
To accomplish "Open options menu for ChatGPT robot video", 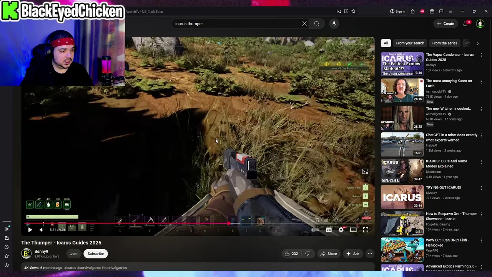I will click(482, 135).
